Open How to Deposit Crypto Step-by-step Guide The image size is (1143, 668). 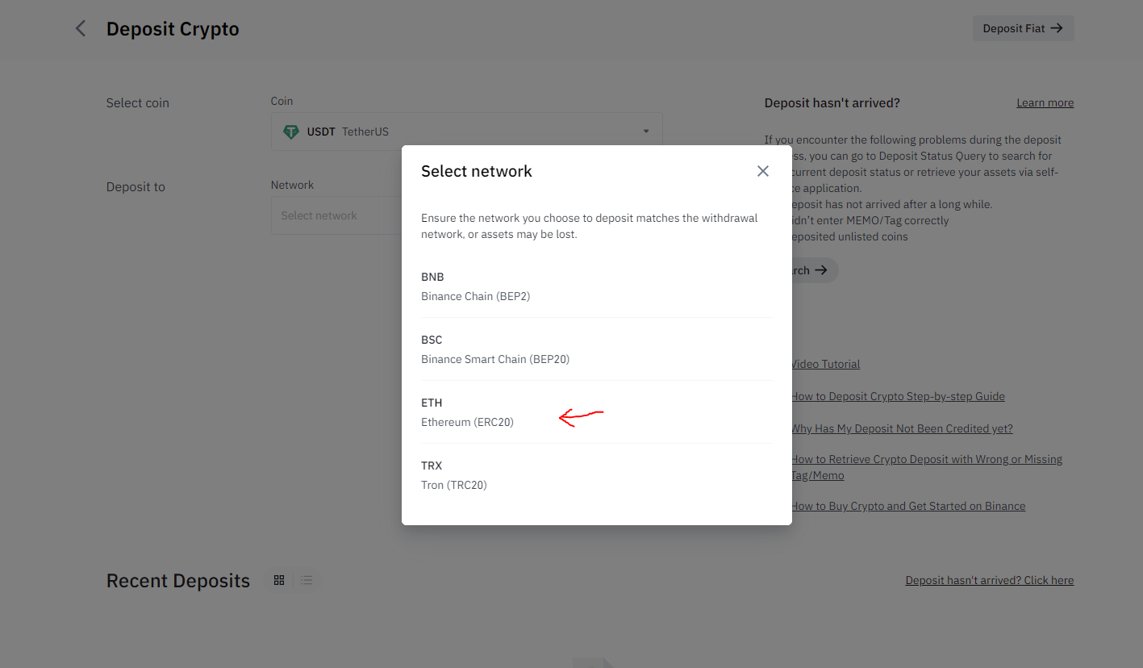[898, 396]
